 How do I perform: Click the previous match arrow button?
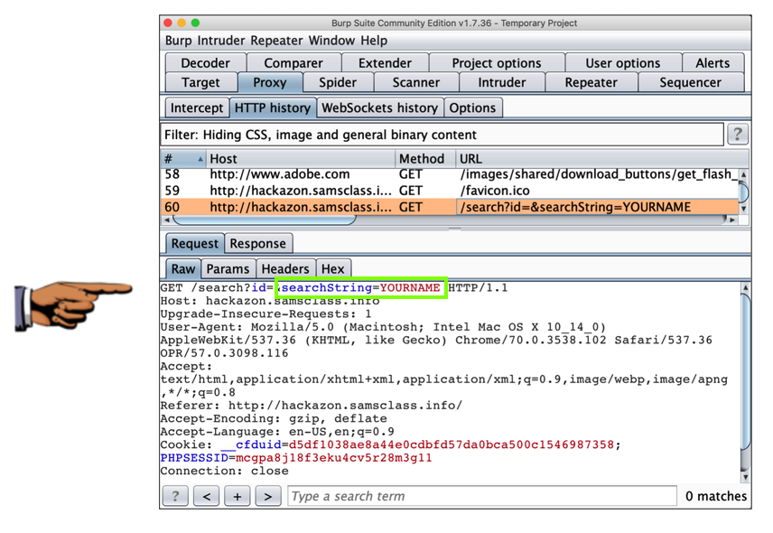coord(206,496)
